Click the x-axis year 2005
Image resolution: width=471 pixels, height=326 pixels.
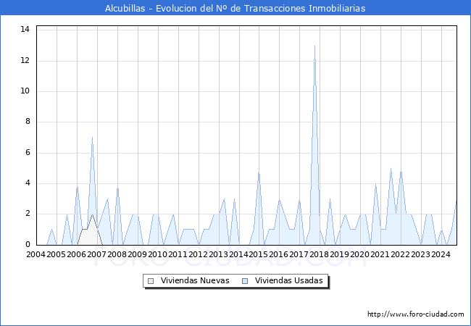57,254
